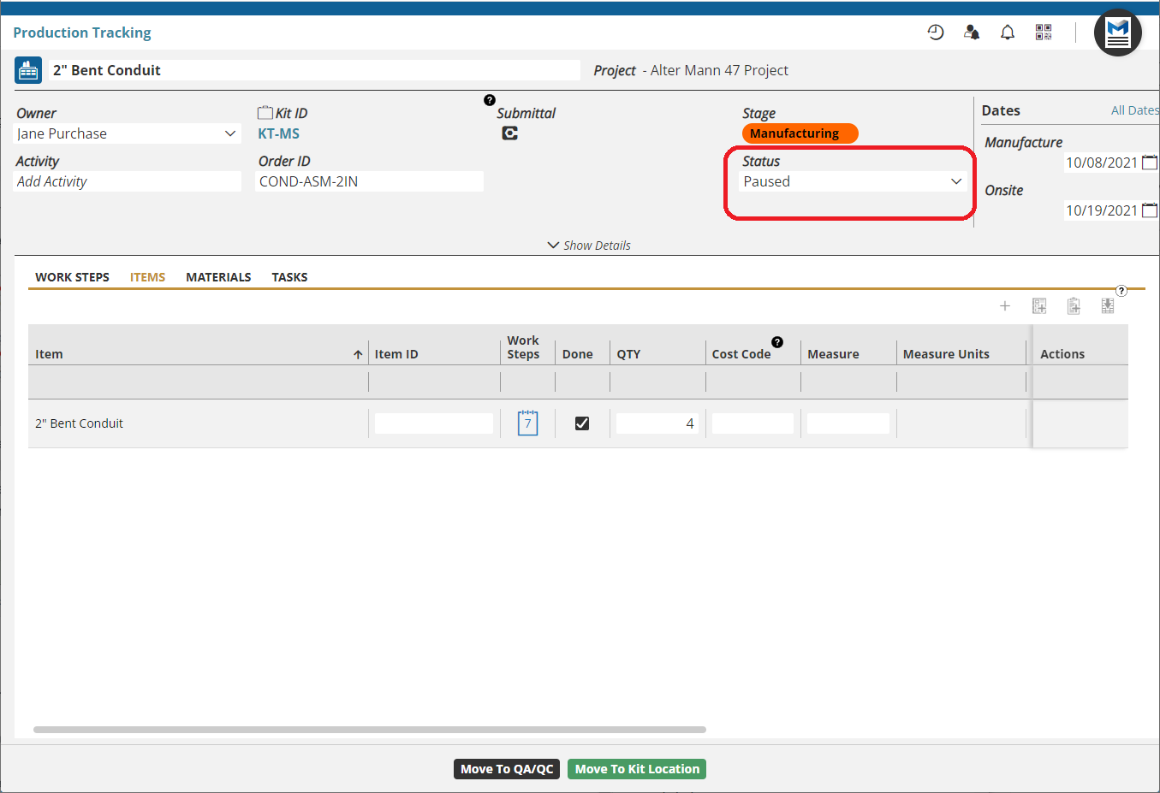Click the user notifications icon
The image size is (1160, 793).
[x=972, y=33]
